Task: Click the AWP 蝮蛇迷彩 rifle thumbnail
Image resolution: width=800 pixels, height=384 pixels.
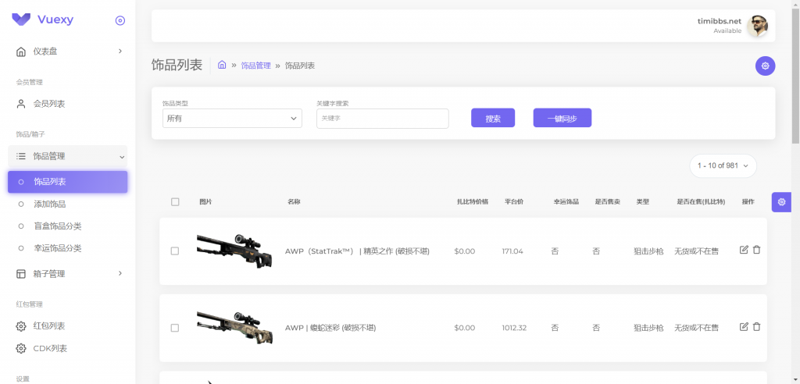Action: pyautogui.click(x=234, y=327)
